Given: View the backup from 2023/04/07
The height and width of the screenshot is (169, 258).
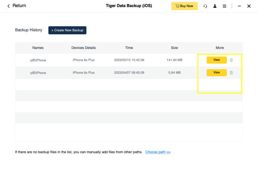Looking at the screenshot, I should [216, 73].
